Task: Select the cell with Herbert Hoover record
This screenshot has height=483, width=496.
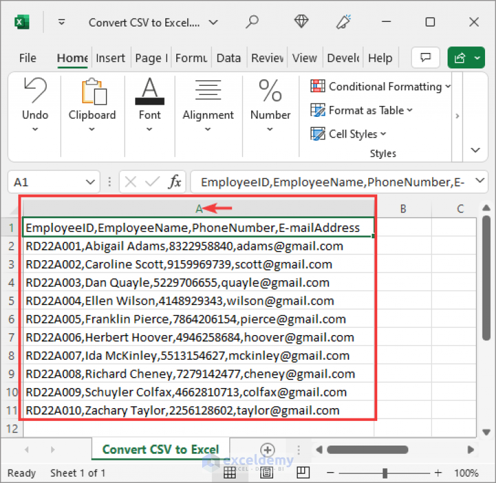Action: pyautogui.click(x=198, y=337)
